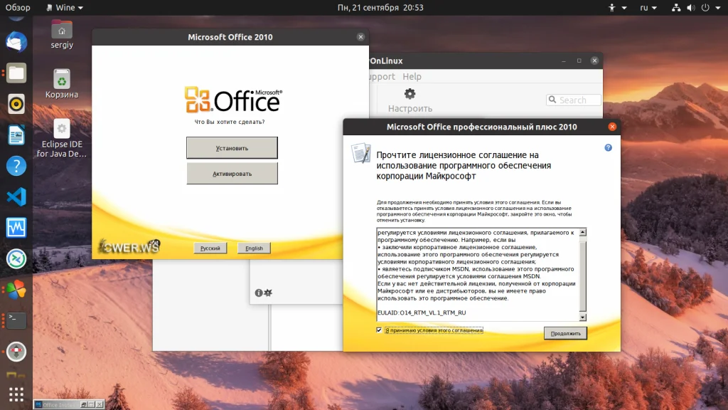Launch Visual Studio Code from dock

pyautogui.click(x=16, y=197)
